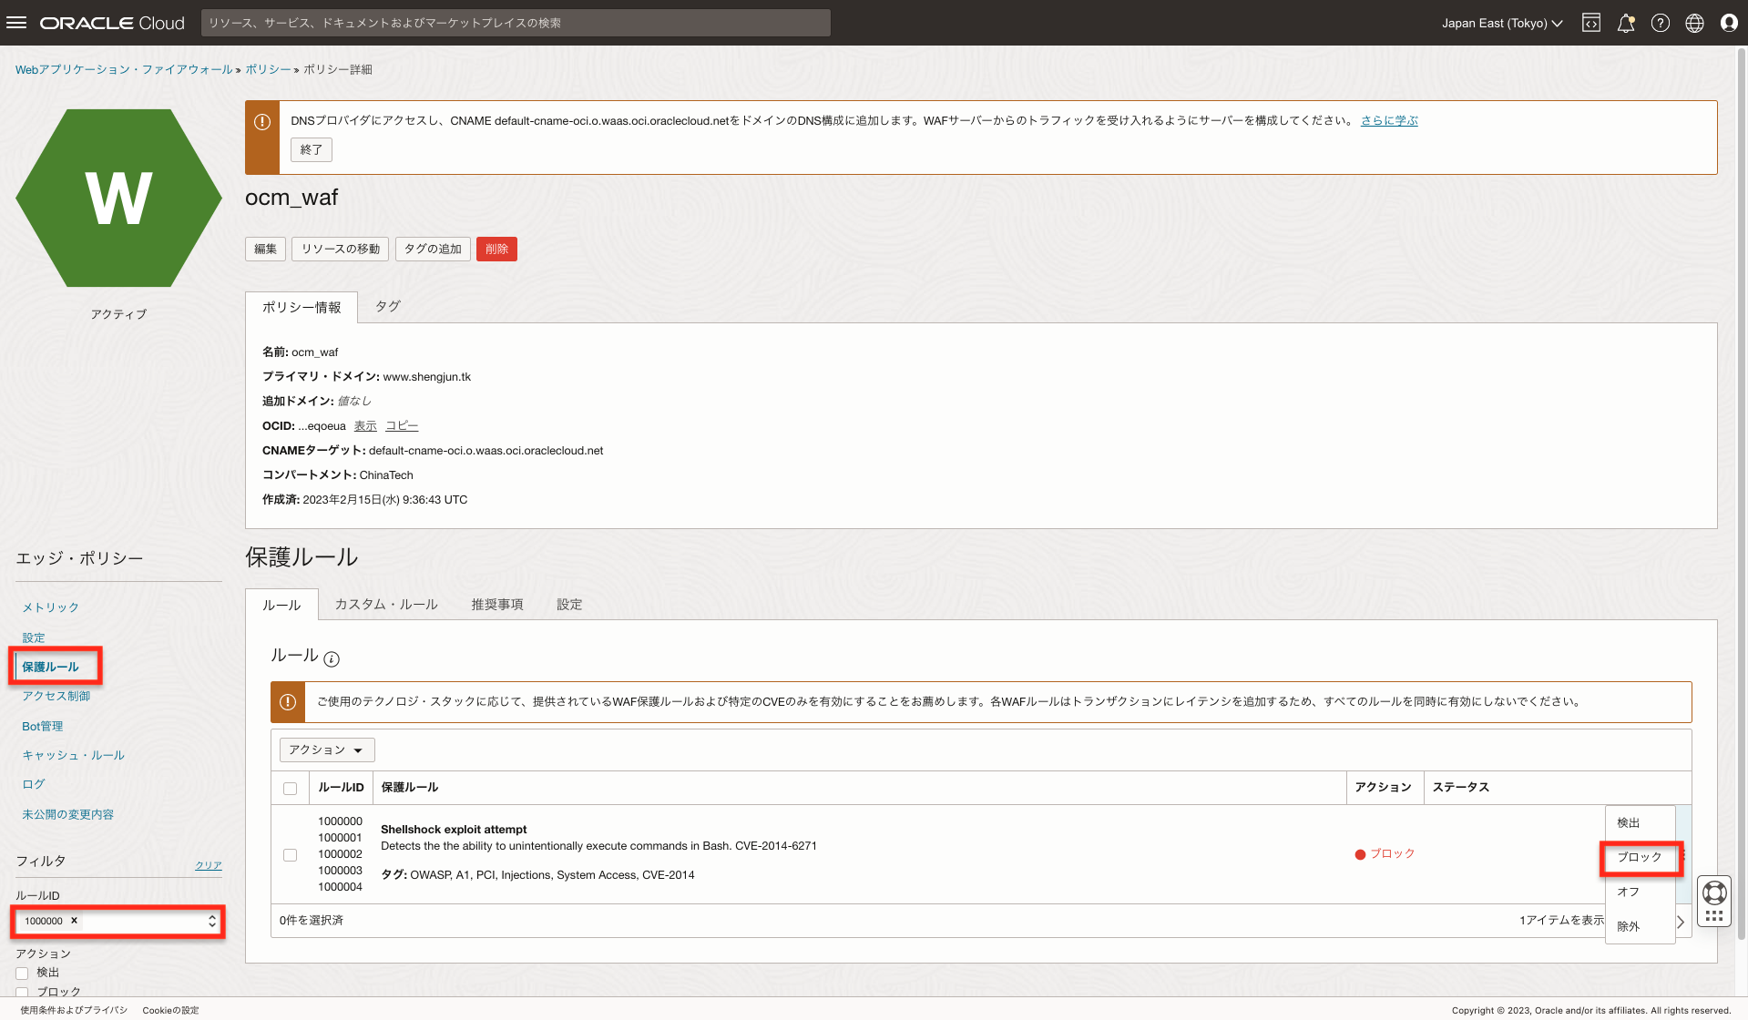Open the 設定 tab in 保護ルール section
The height and width of the screenshot is (1020, 1748).
(x=569, y=605)
